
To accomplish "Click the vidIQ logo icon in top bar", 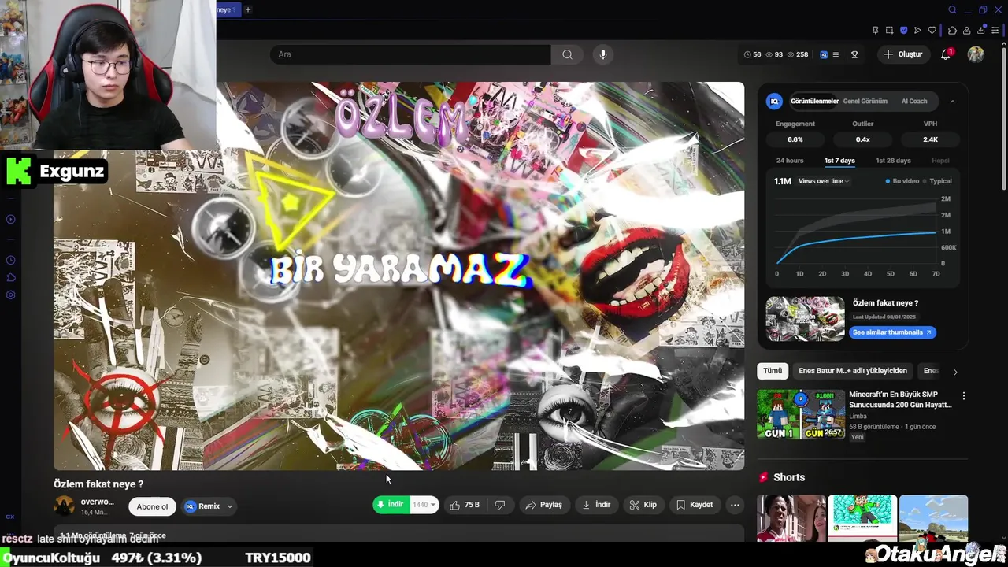I will (x=824, y=54).
